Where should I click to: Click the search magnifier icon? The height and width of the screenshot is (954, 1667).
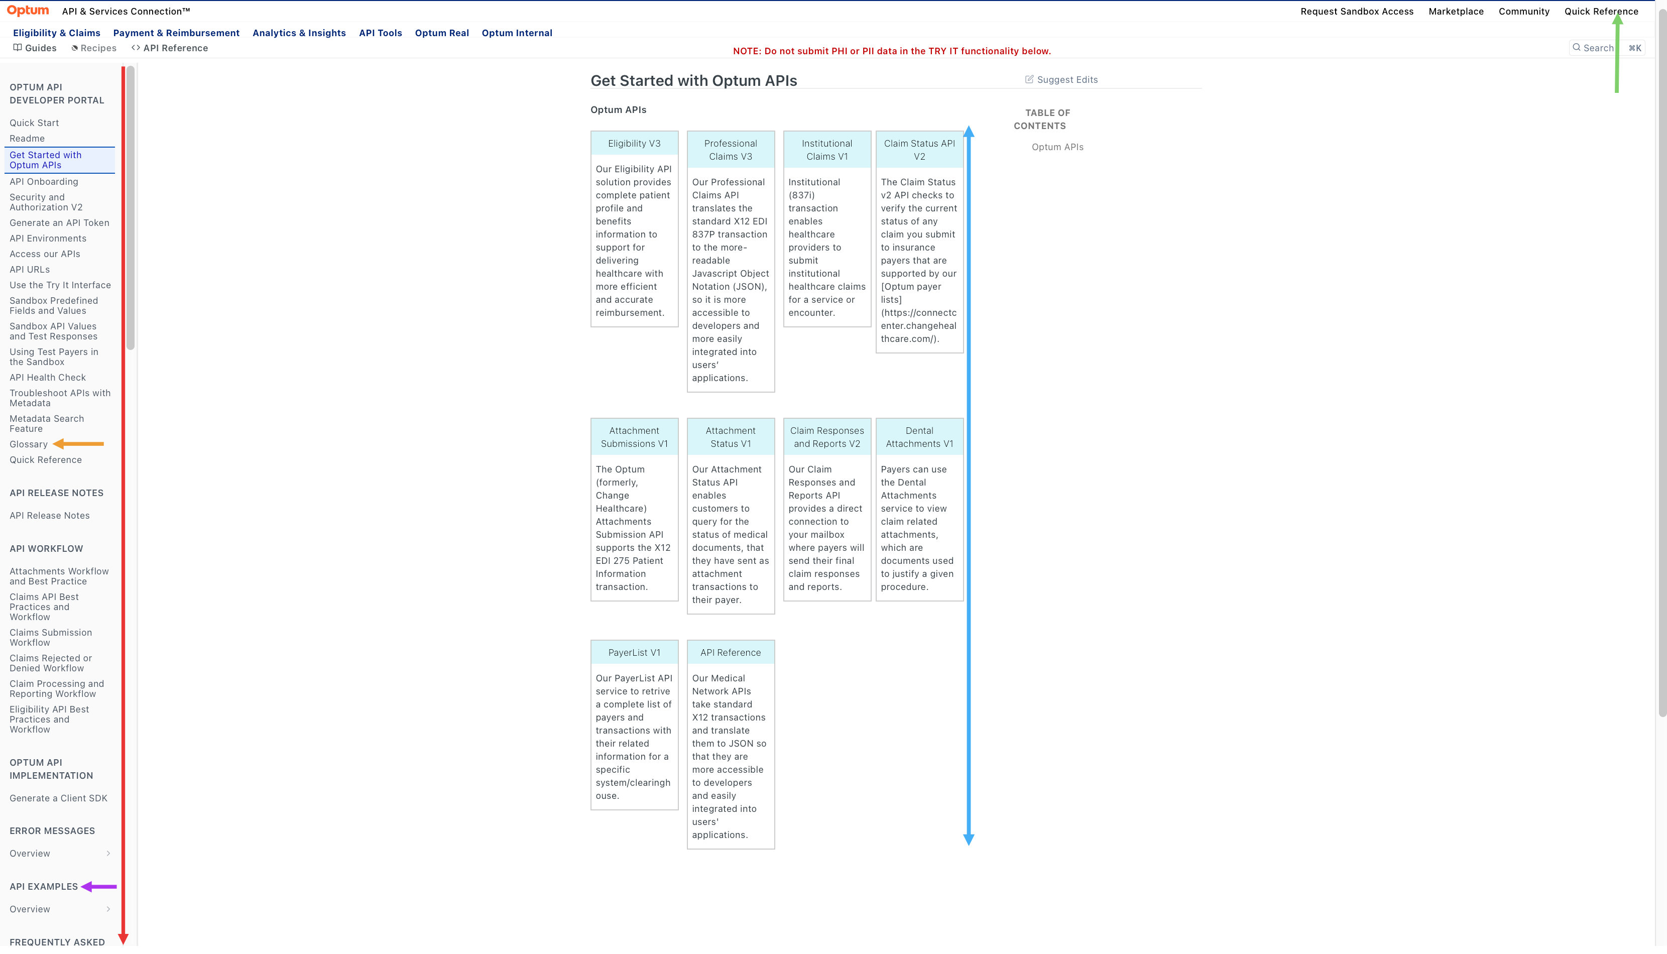click(1577, 47)
